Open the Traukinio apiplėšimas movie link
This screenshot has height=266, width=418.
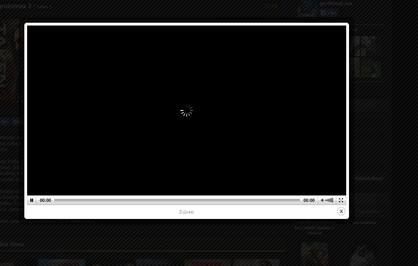click(x=314, y=228)
